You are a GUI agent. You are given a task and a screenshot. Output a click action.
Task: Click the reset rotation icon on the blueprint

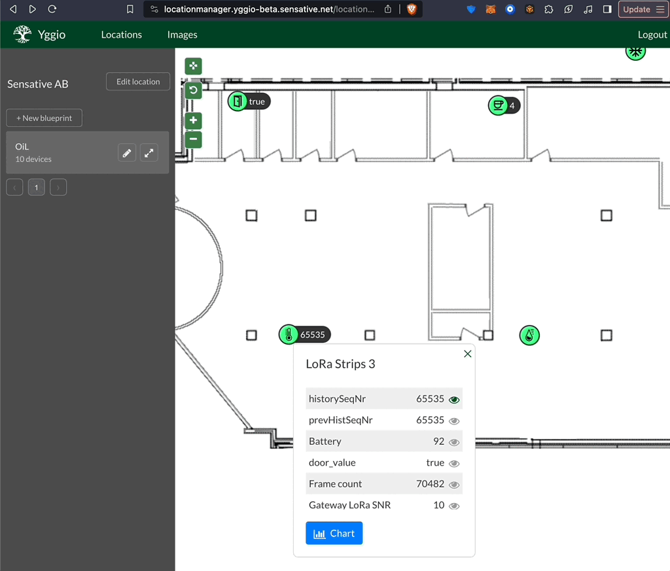(x=192, y=90)
